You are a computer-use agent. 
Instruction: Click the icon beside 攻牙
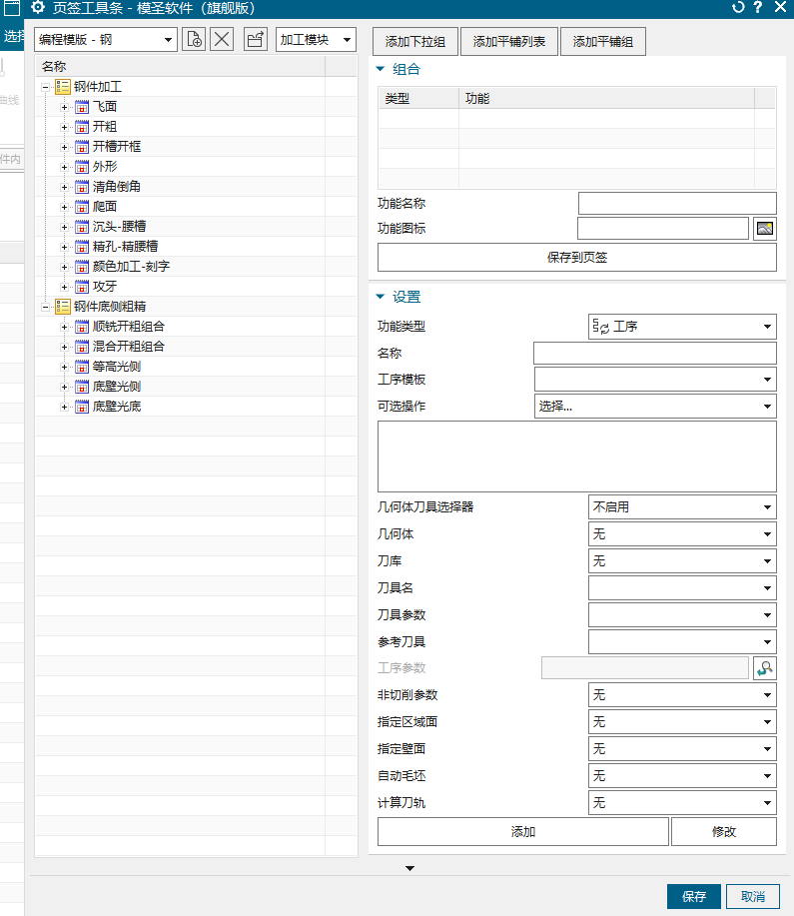tap(82, 287)
